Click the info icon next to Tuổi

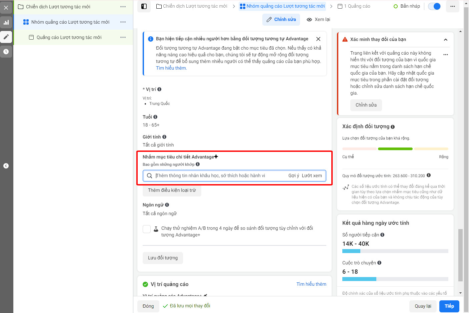(155, 117)
